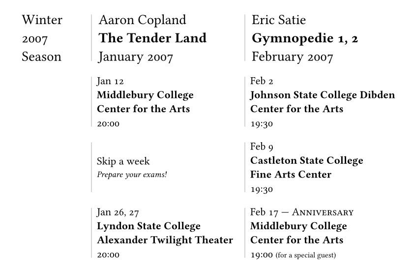Viewport: 413px width, 272px height.
Task: Select composer name Eric Satie
Action: 279,20
